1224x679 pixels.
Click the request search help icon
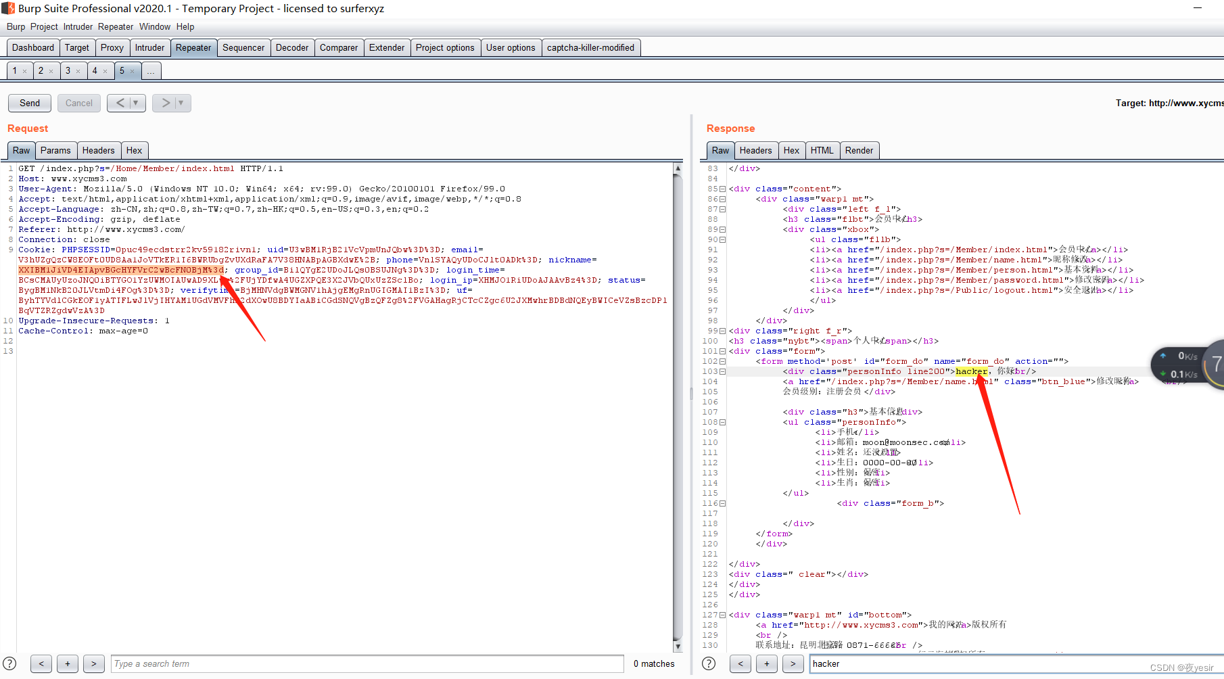point(9,663)
